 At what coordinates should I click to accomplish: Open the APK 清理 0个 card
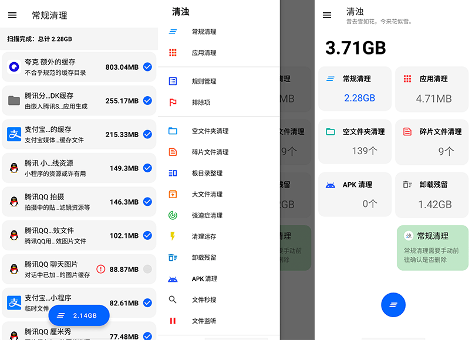[355, 194]
